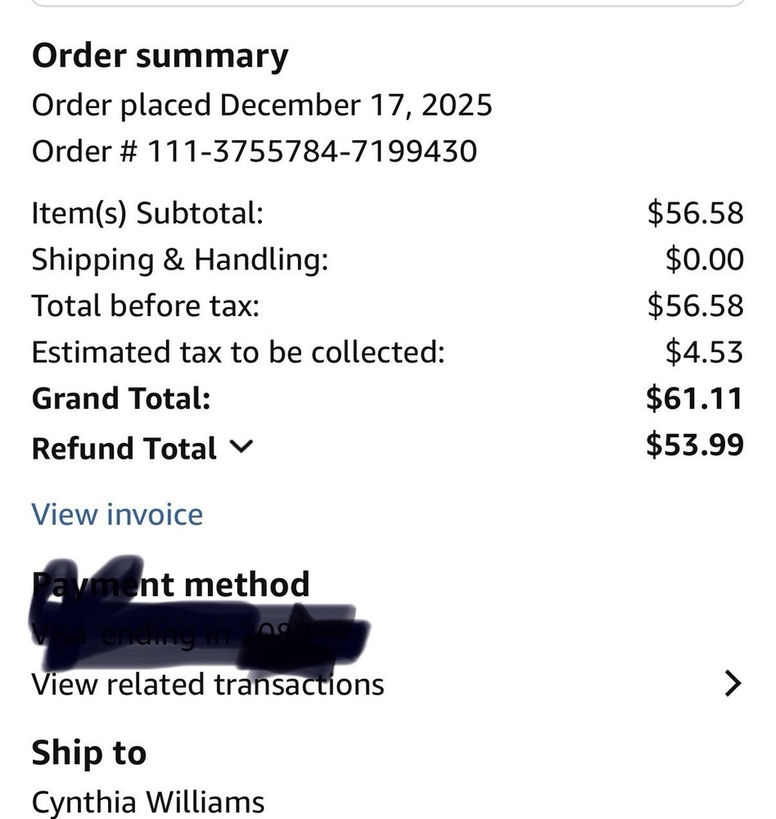Open the View invoice link
Viewport: 776px width, 819px height.
117,514
